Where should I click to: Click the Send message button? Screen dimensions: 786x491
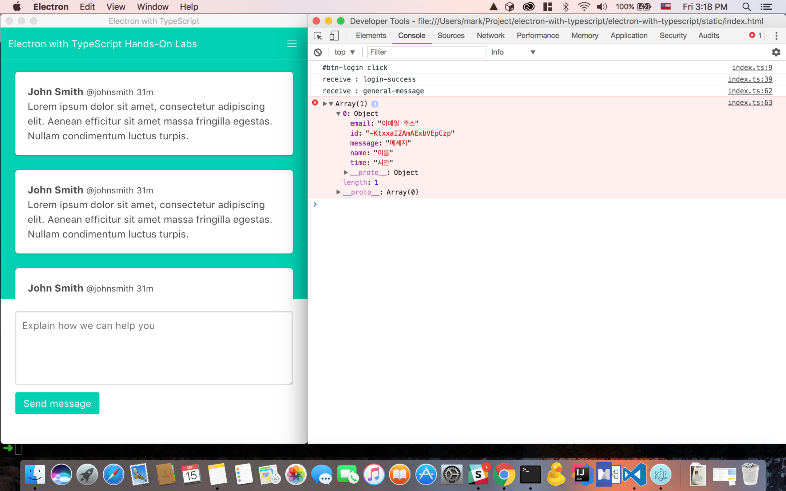[57, 403]
